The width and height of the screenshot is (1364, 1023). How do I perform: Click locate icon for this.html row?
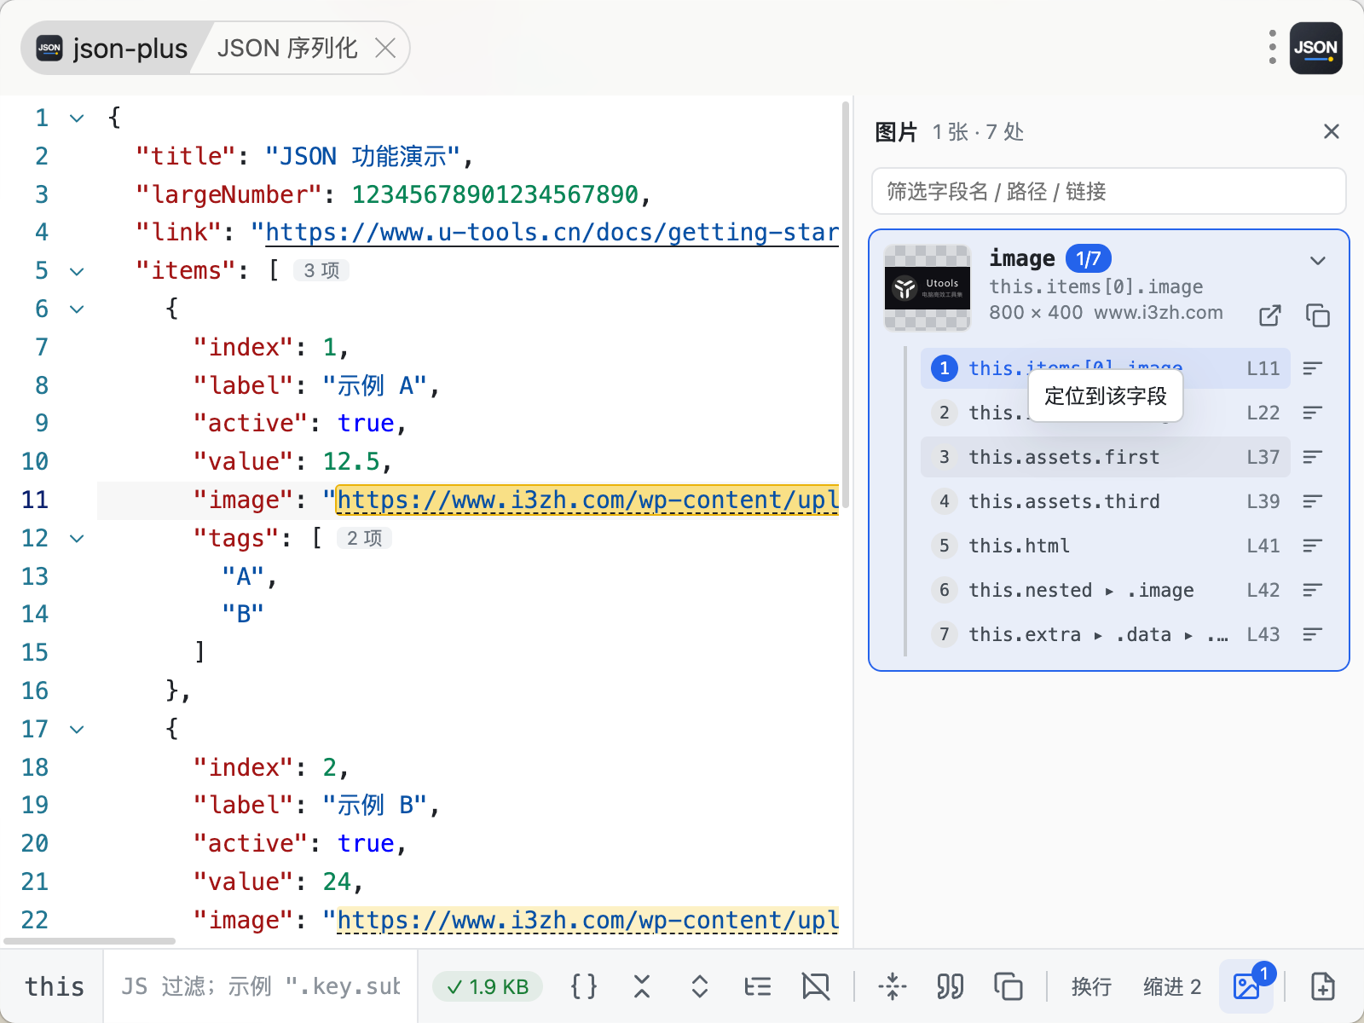click(1313, 546)
